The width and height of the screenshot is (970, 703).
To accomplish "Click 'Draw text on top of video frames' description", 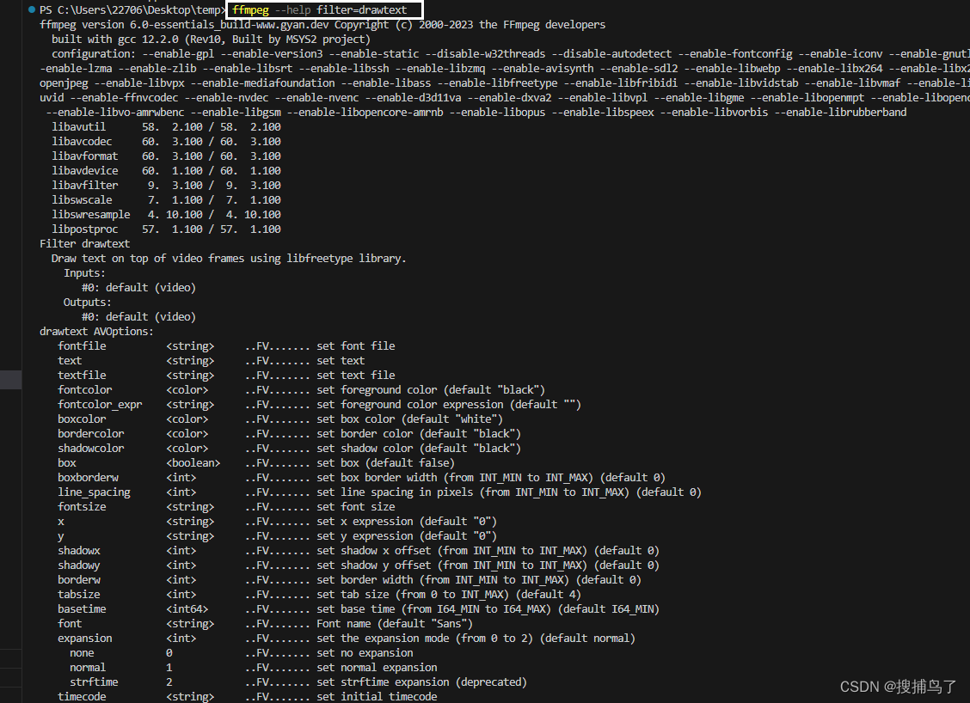I will pyautogui.click(x=229, y=259).
